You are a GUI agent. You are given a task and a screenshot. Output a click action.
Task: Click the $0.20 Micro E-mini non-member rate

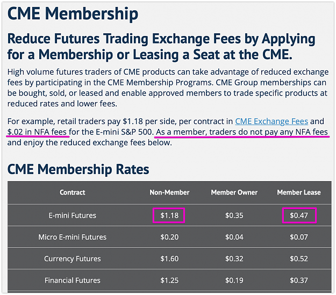(169, 237)
